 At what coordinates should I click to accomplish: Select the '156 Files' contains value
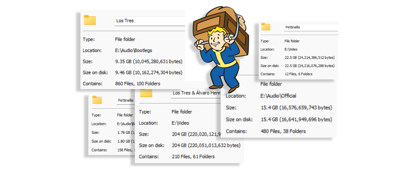click(x=126, y=150)
